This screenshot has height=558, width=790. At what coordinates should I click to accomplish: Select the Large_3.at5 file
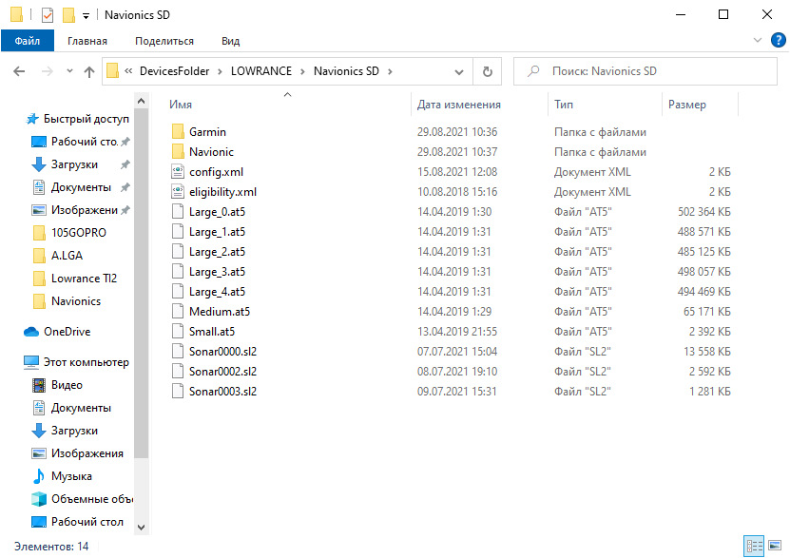pos(217,272)
